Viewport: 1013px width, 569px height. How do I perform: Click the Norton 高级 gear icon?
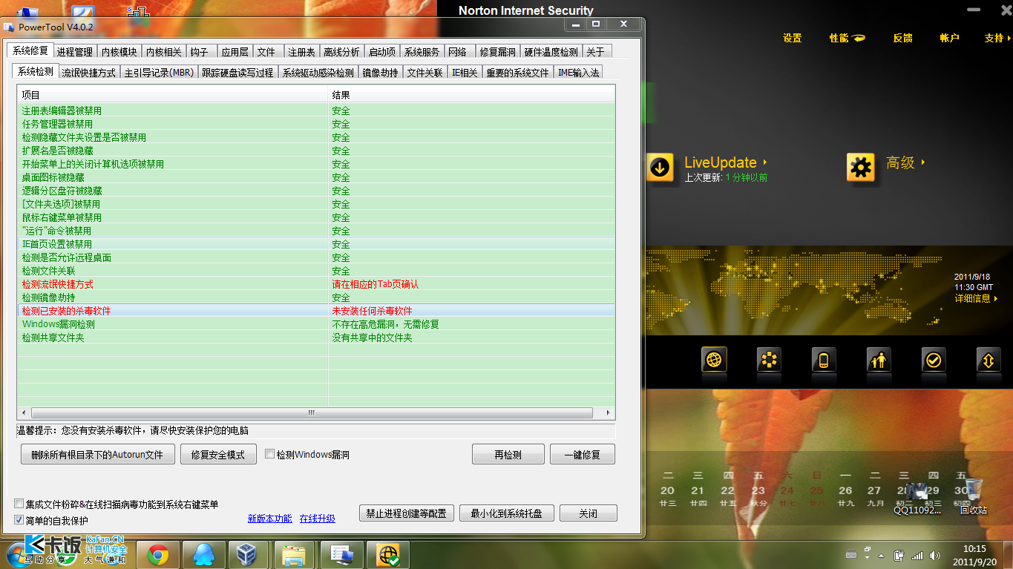point(861,168)
